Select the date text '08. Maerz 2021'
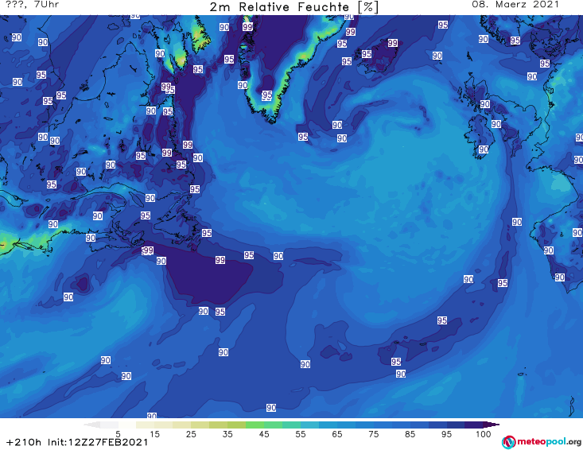The image size is (583, 450). pyautogui.click(x=515, y=5)
